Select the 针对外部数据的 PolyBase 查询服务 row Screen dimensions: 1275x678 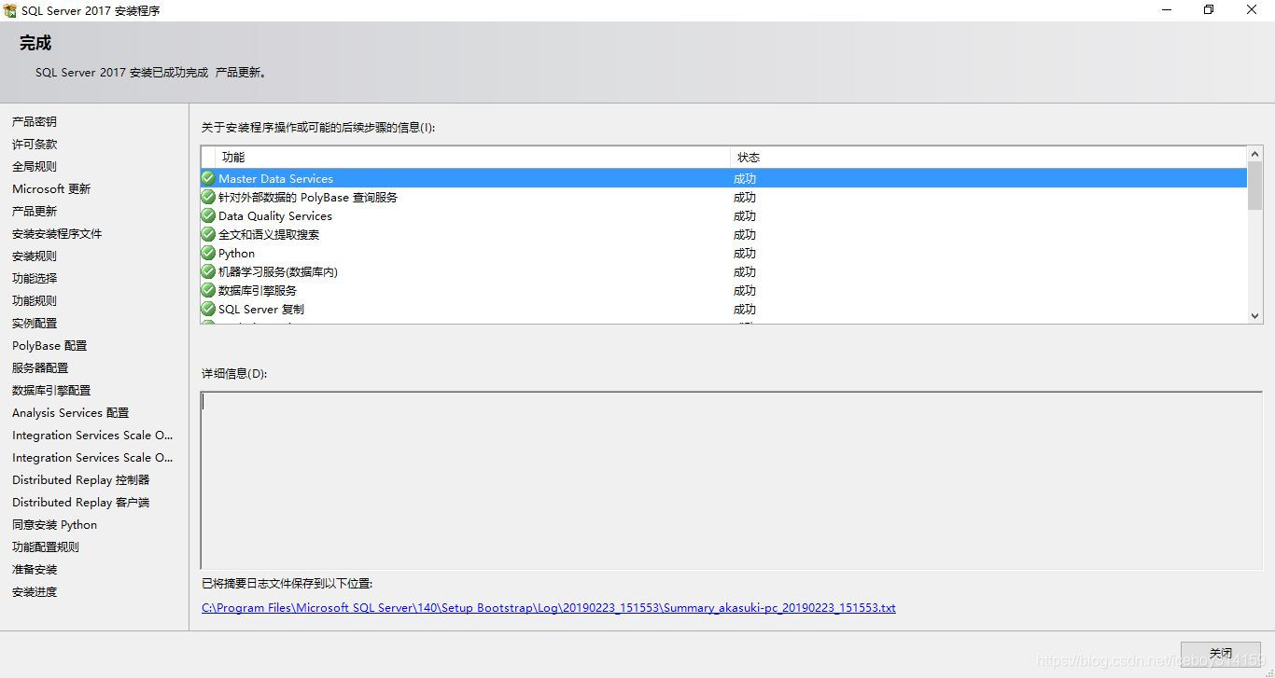click(x=723, y=197)
